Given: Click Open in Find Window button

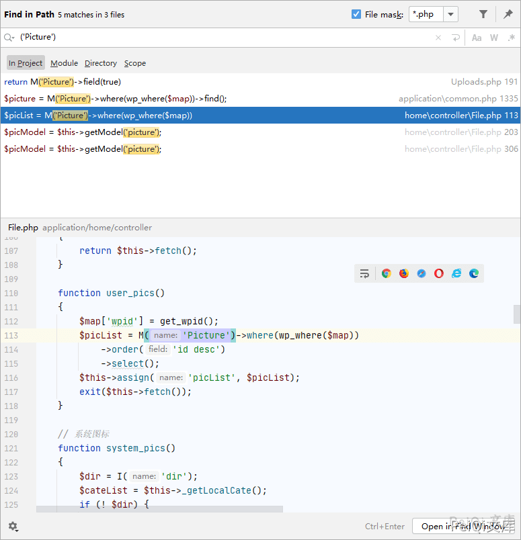Looking at the screenshot, I should point(464,526).
